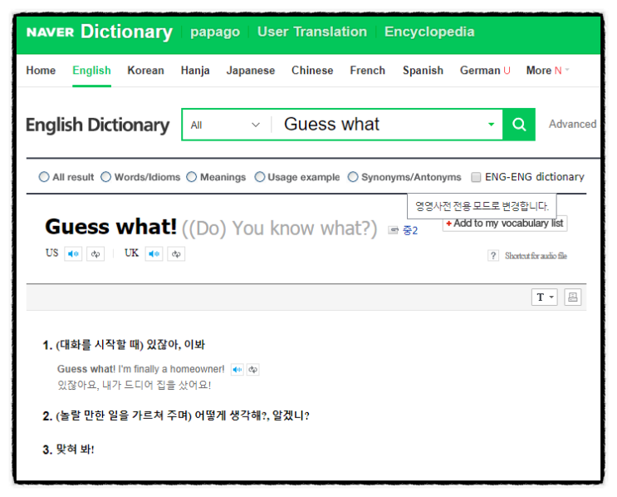Open the User Translation link
617x497 pixels.
coord(312,32)
